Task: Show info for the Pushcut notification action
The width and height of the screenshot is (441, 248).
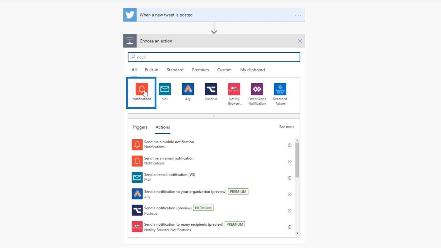Action: pos(289,211)
